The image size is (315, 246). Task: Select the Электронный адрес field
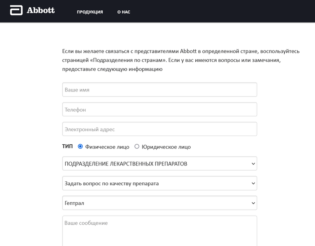[159, 129]
